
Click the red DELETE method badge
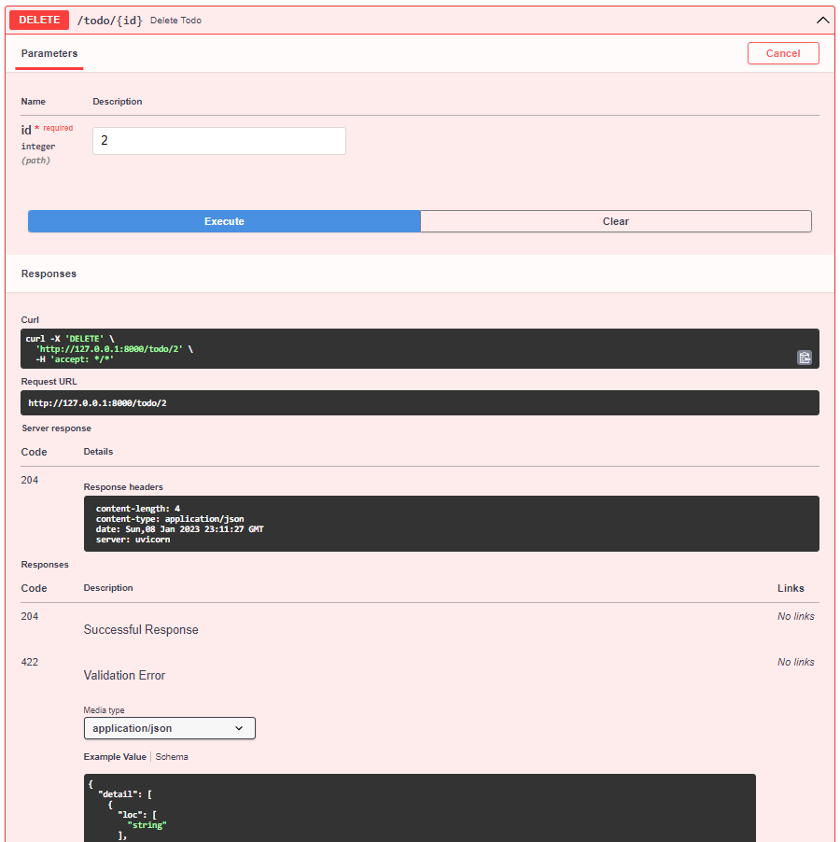tap(39, 20)
